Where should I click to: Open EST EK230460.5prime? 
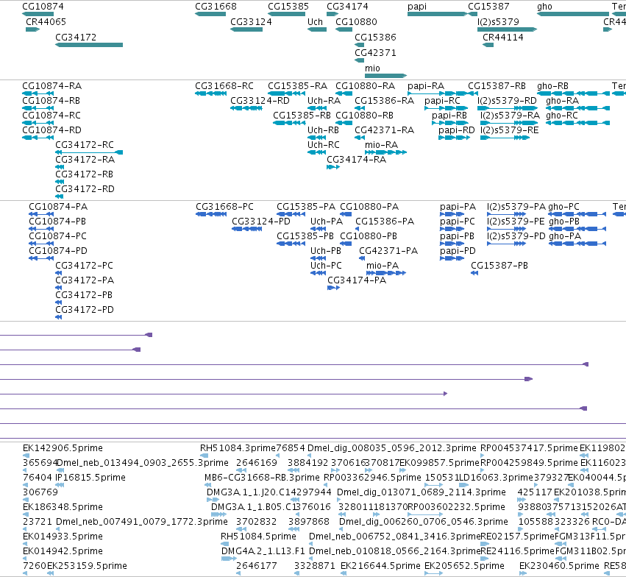pos(559,566)
